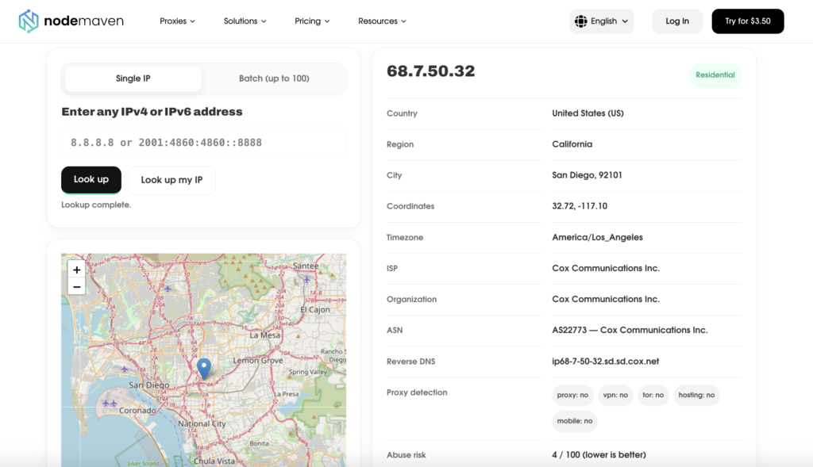Click abuse risk 4 / 100 value

pyautogui.click(x=599, y=455)
